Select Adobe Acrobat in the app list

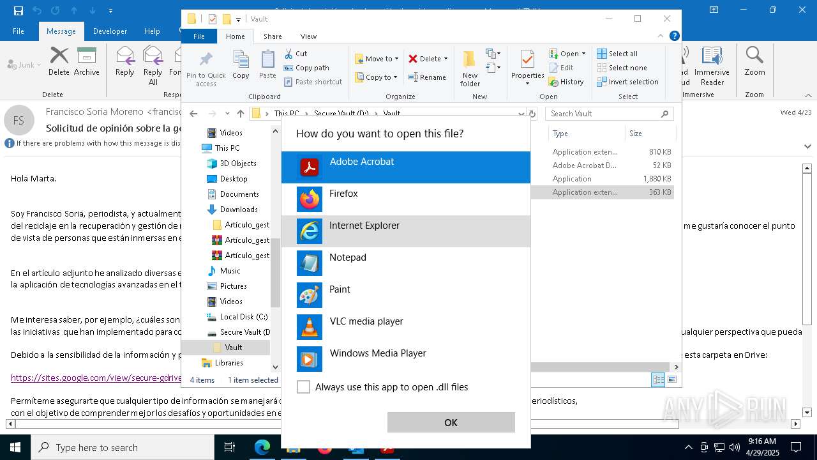406,167
